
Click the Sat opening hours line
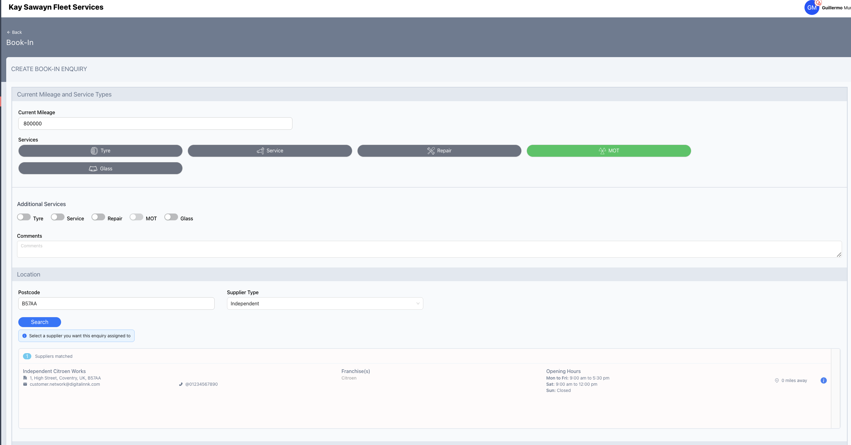pyautogui.click(x=572, y=384)
